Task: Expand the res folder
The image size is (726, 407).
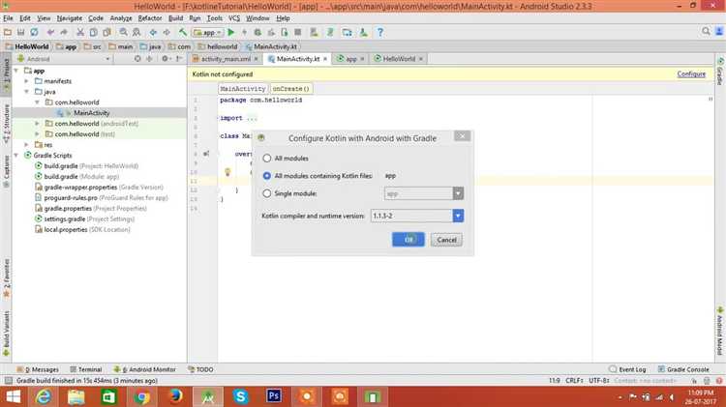Action: pyautogui.click(x=27, y=145)
